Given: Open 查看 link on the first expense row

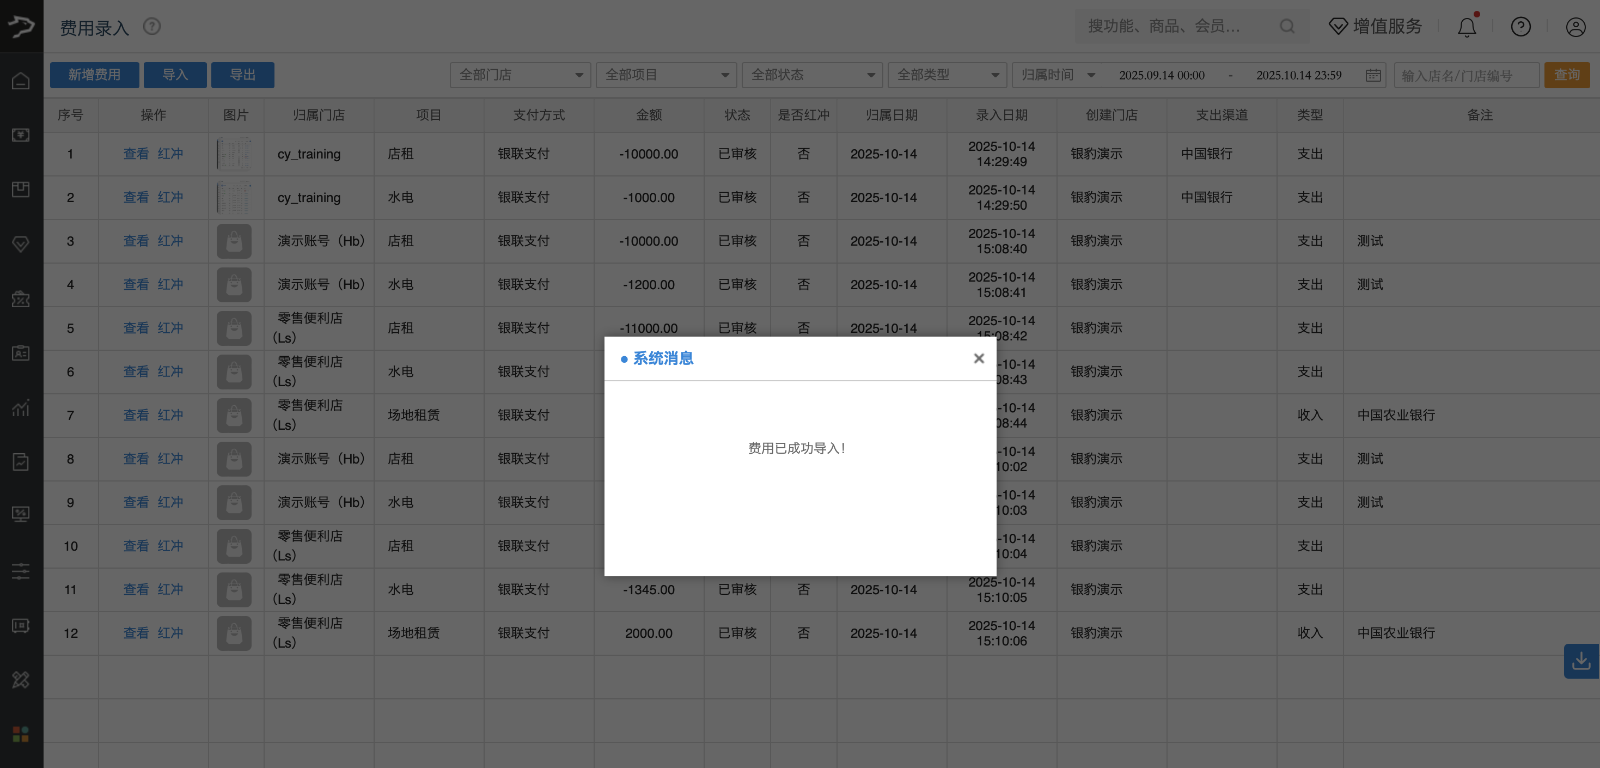Looking at the screenshot, I should (136, 154).
